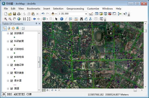The height and width of the screenshot is (98, 149).
Task: Uncheck the 金融证券 layer
Action: point(12,65)
